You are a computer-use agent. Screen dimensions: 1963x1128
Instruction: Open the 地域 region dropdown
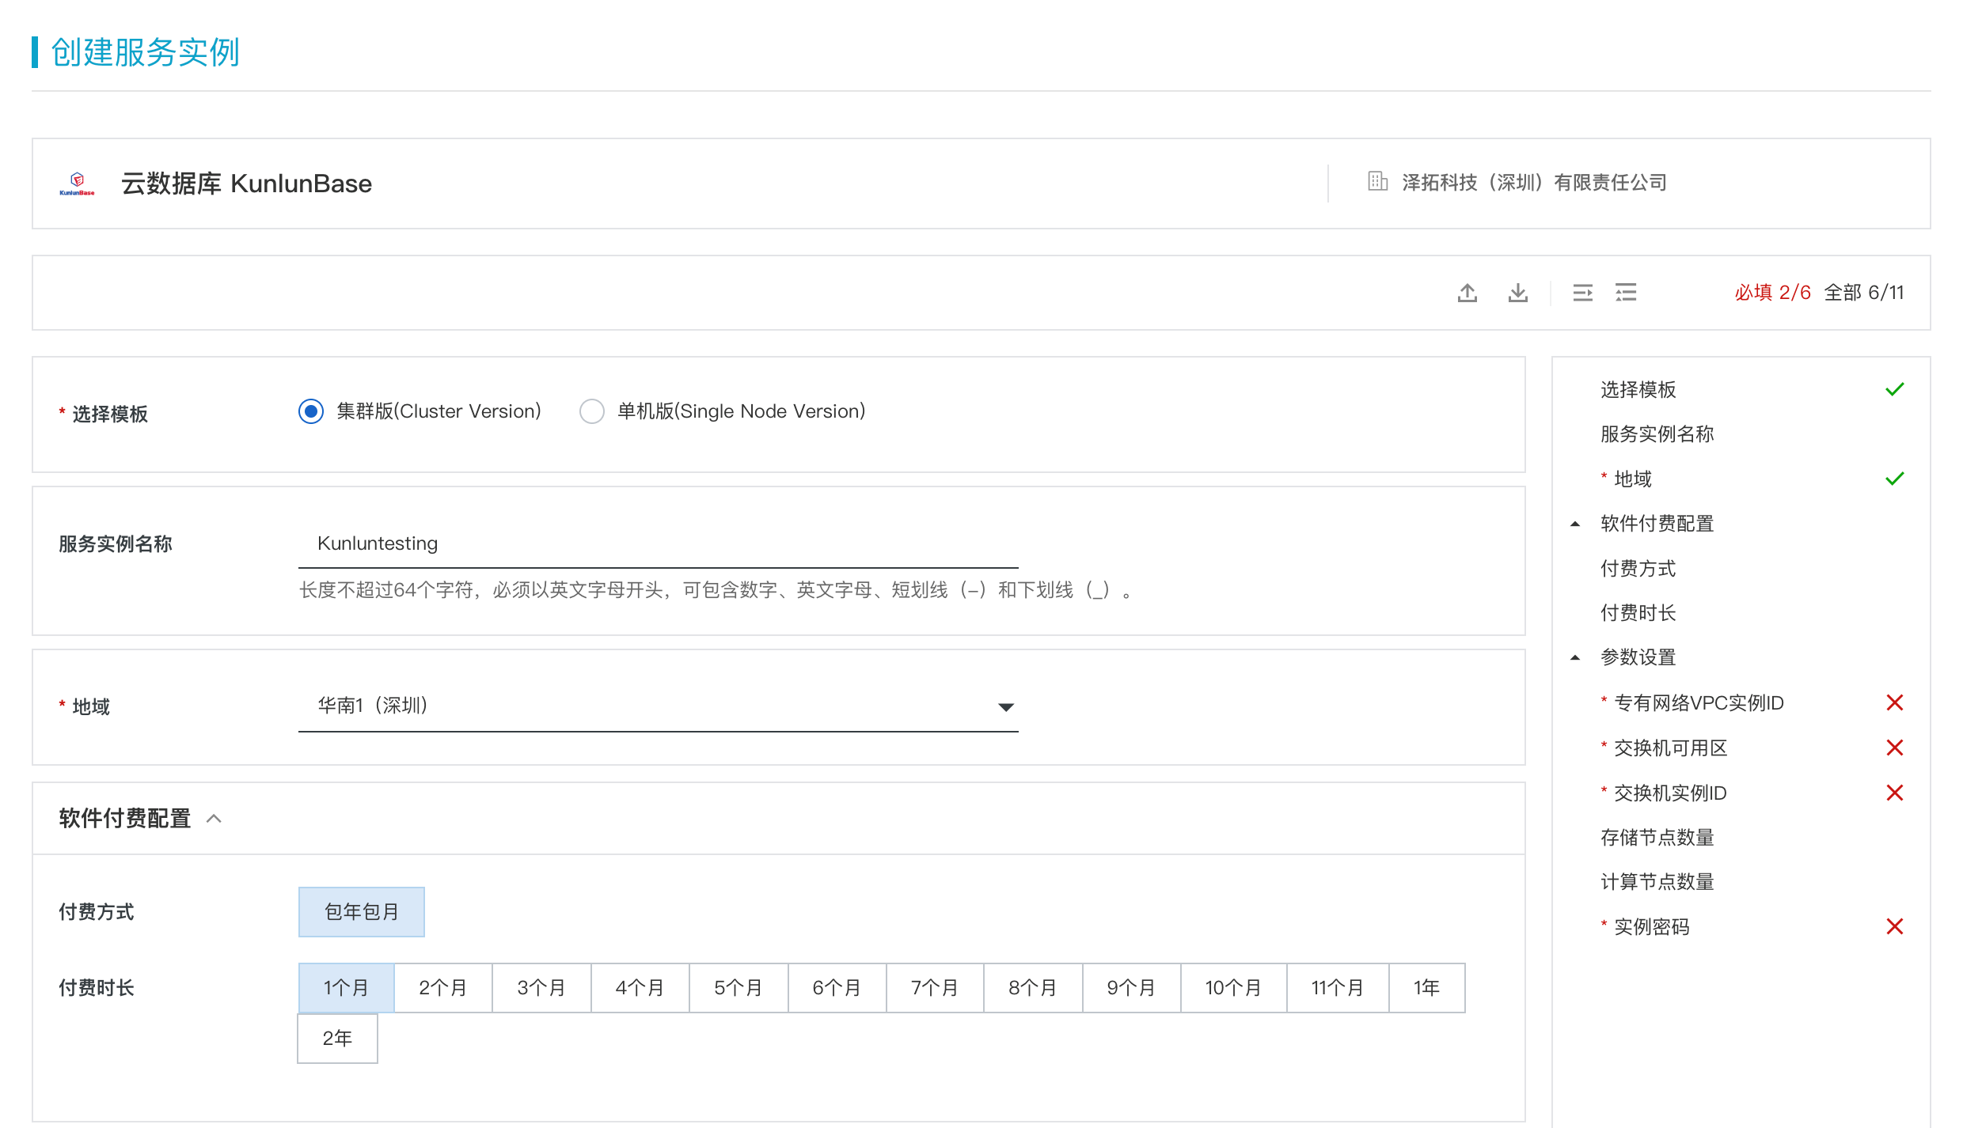(x=658, y=706)
